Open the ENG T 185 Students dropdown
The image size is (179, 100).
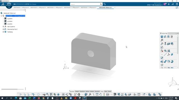(x=155, y=5)
